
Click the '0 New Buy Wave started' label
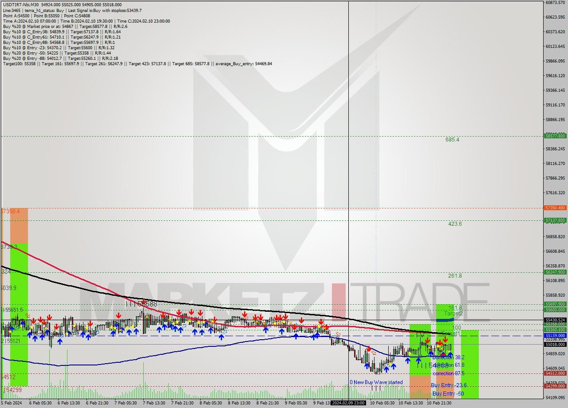(376, 382)
